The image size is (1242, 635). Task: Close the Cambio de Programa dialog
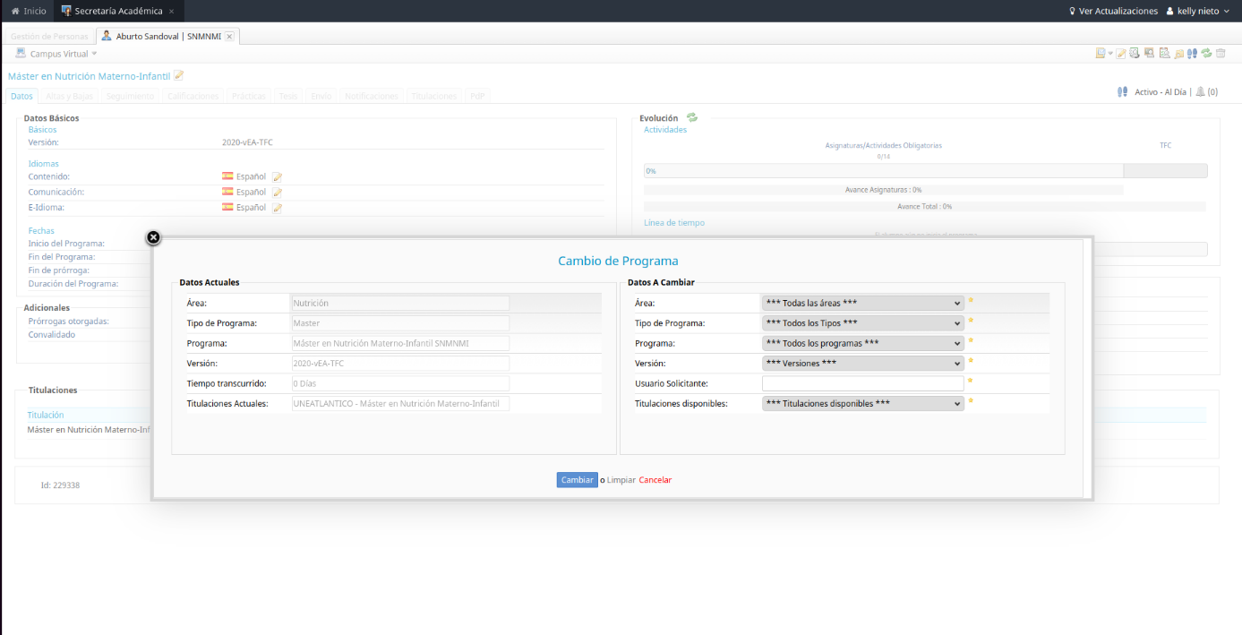[x=153, y=237]
